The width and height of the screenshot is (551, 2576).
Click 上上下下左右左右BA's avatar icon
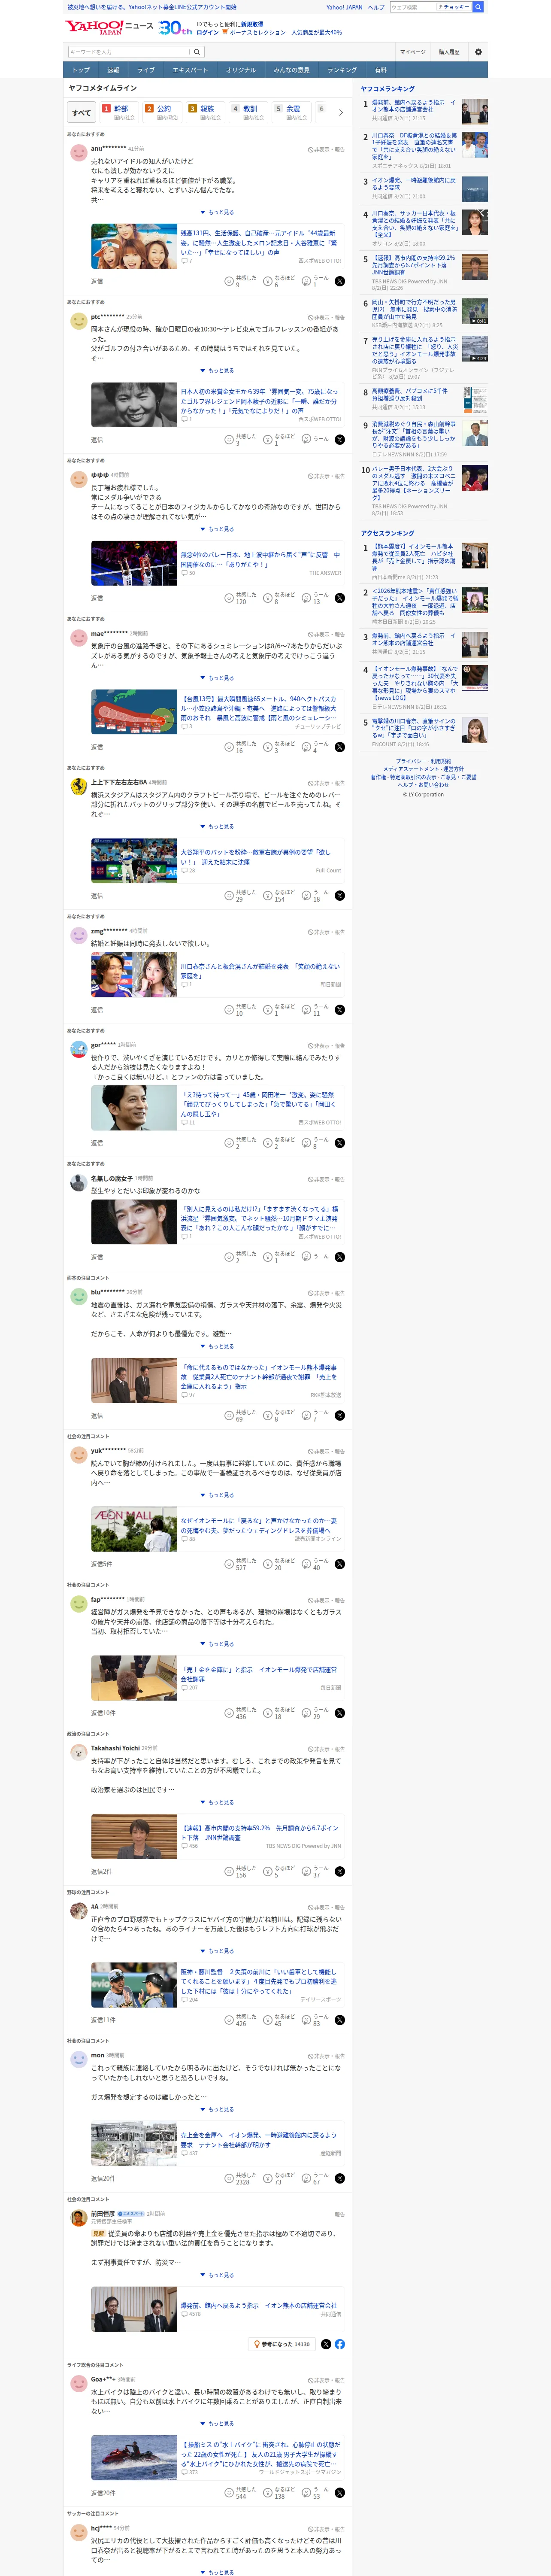tap(78, 786)
